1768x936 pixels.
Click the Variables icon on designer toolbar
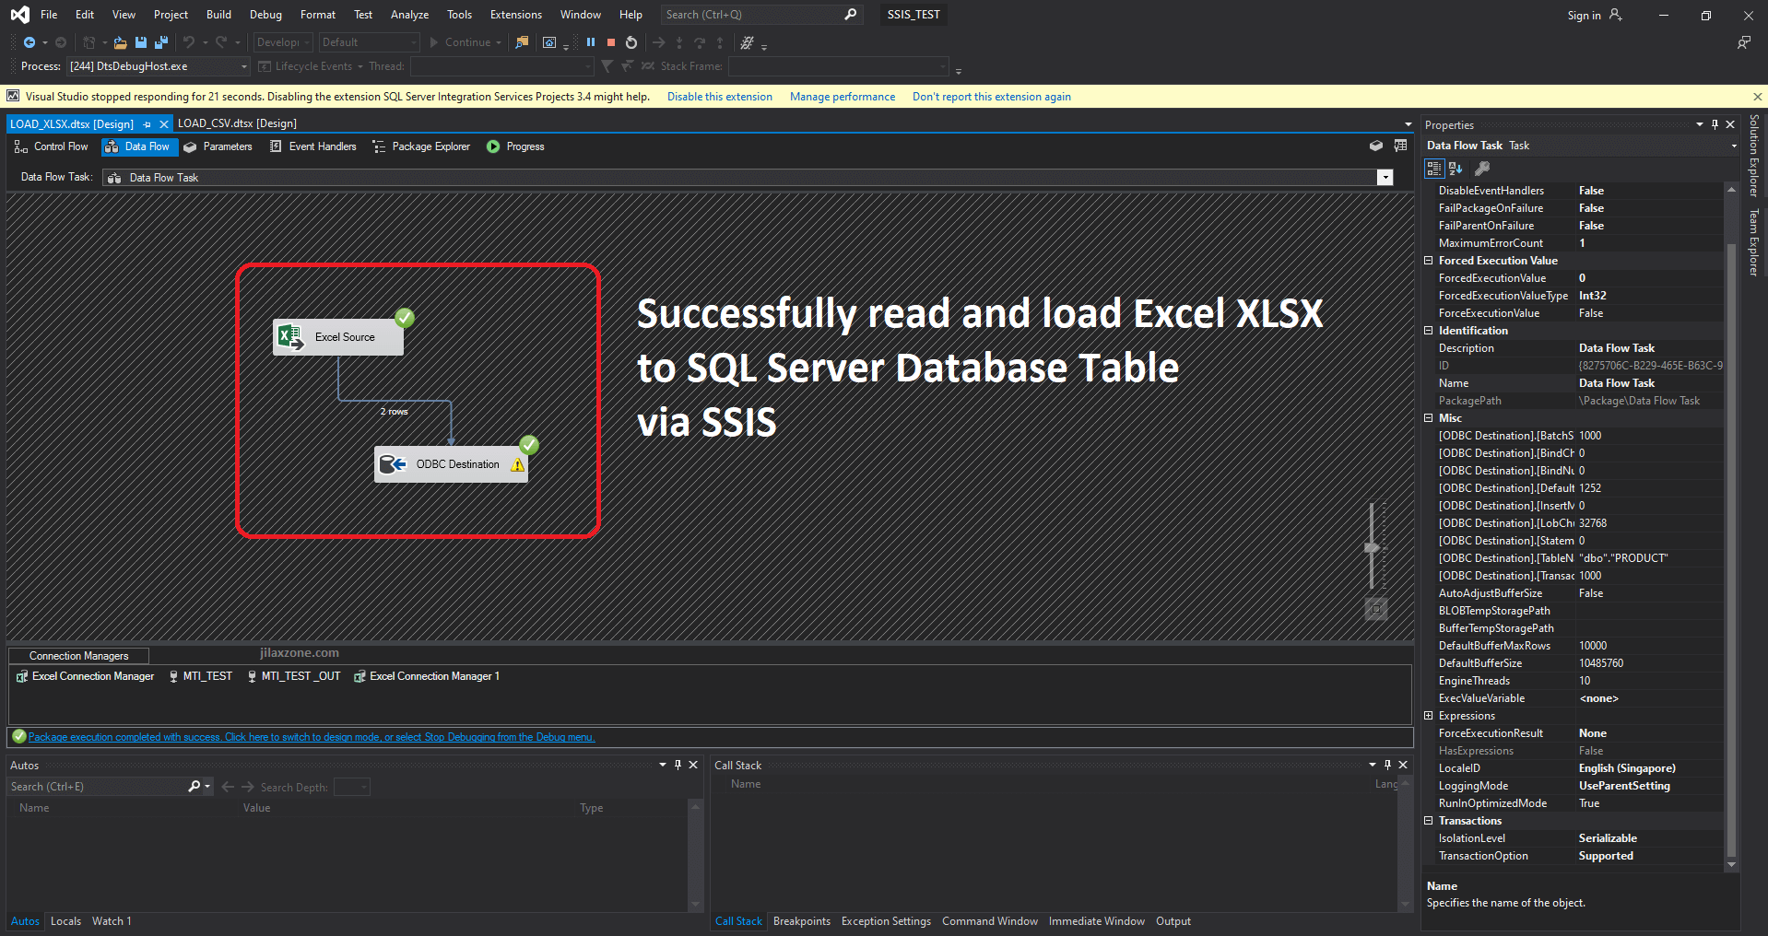click(1376, 146)
